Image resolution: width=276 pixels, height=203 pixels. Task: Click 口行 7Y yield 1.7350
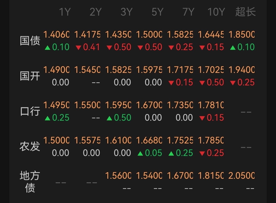click(180, 105)
